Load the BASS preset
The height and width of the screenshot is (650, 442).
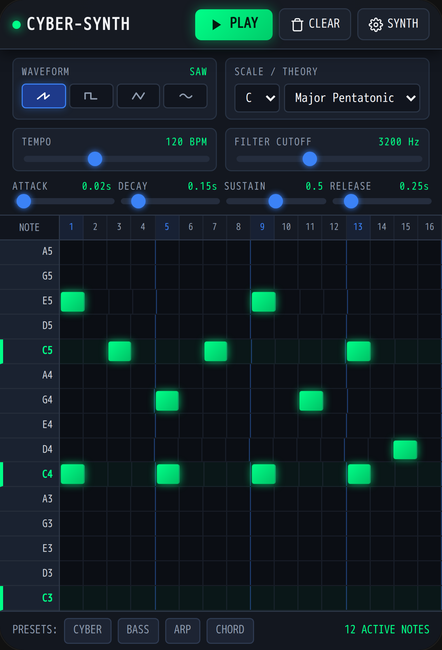[x=138, y=631]
